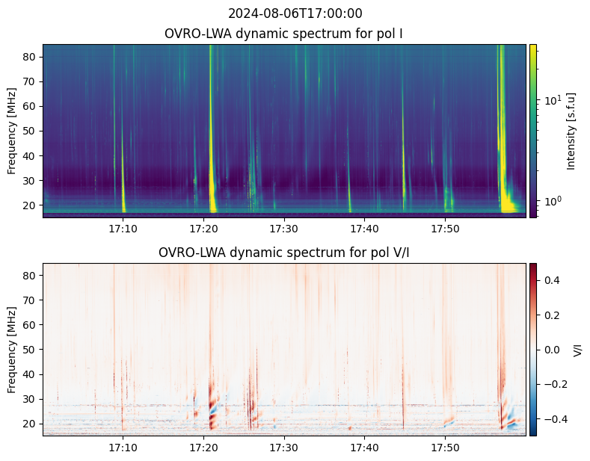The height and width of the screenshot is (461, 590).
Task: Click the 50 MHz tick on bottom plot
Action: 31,350
